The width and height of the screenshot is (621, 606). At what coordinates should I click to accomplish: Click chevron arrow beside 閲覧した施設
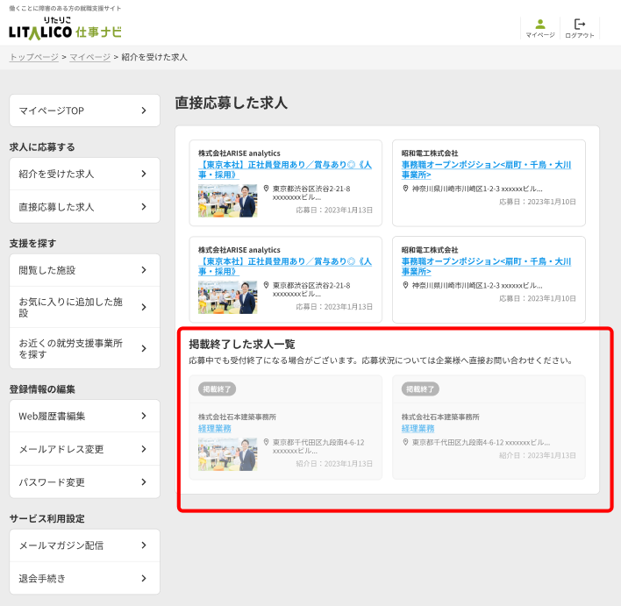pos(144,270)
